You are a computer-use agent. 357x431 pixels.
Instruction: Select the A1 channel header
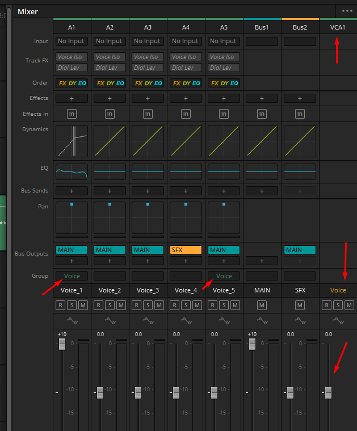tap(72, 27)
